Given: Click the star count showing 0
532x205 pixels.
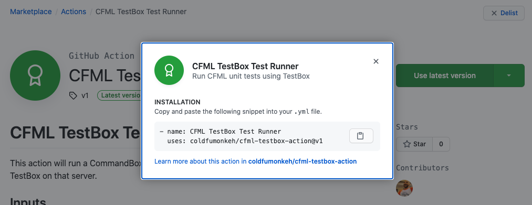Looking at the screenshot, I should coord(441,144).
